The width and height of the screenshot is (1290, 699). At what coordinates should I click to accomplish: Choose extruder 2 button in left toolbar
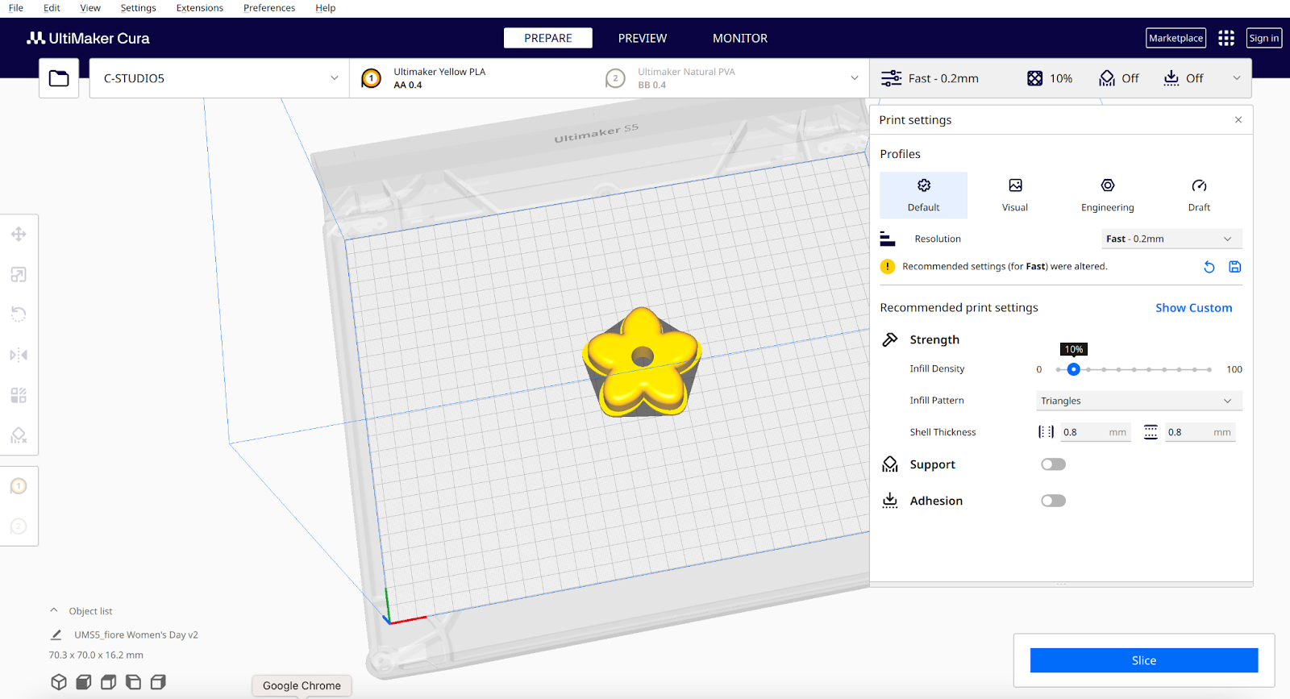click(x=19, y=526)
